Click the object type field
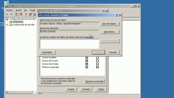The image size is (174, 98). 69,24
